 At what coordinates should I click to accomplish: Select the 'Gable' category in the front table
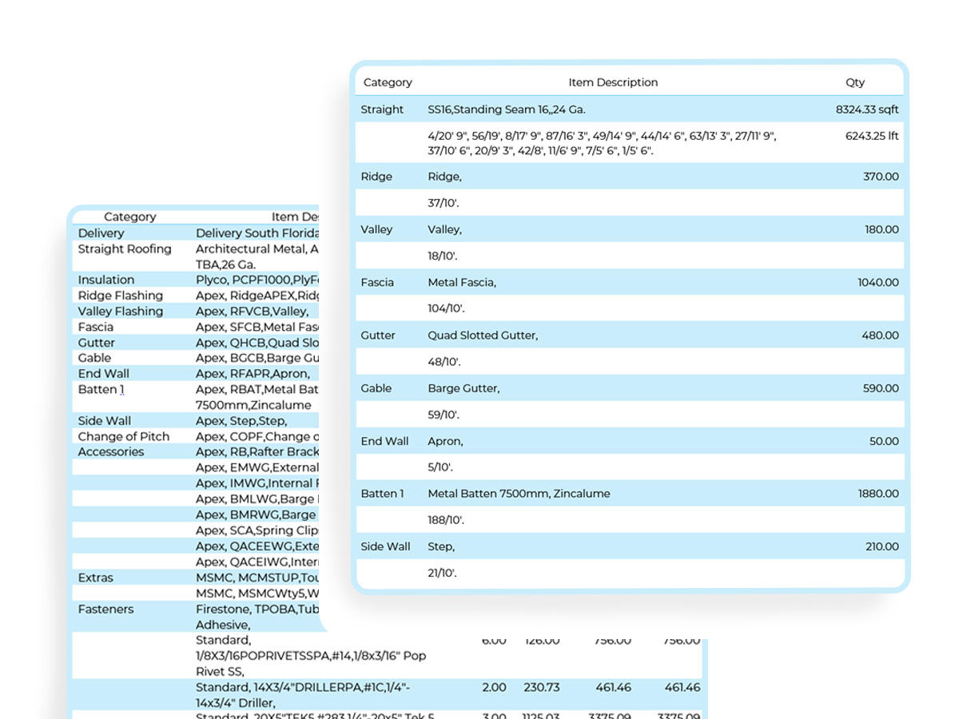click(x=376, y=388)
